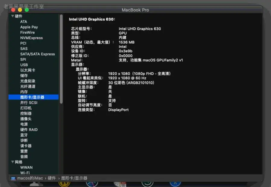Click 硬件 in the bottom path bar

[x=52, y=178]
